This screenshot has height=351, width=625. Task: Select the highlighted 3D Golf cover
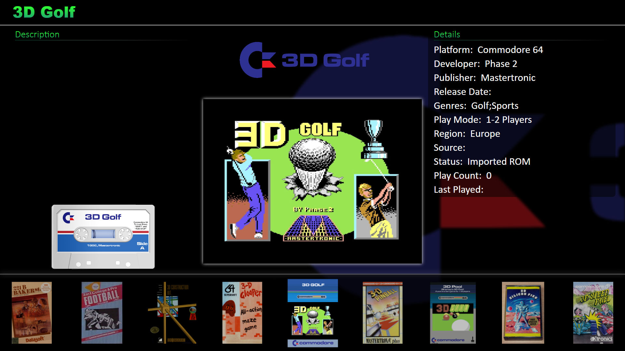312,313
